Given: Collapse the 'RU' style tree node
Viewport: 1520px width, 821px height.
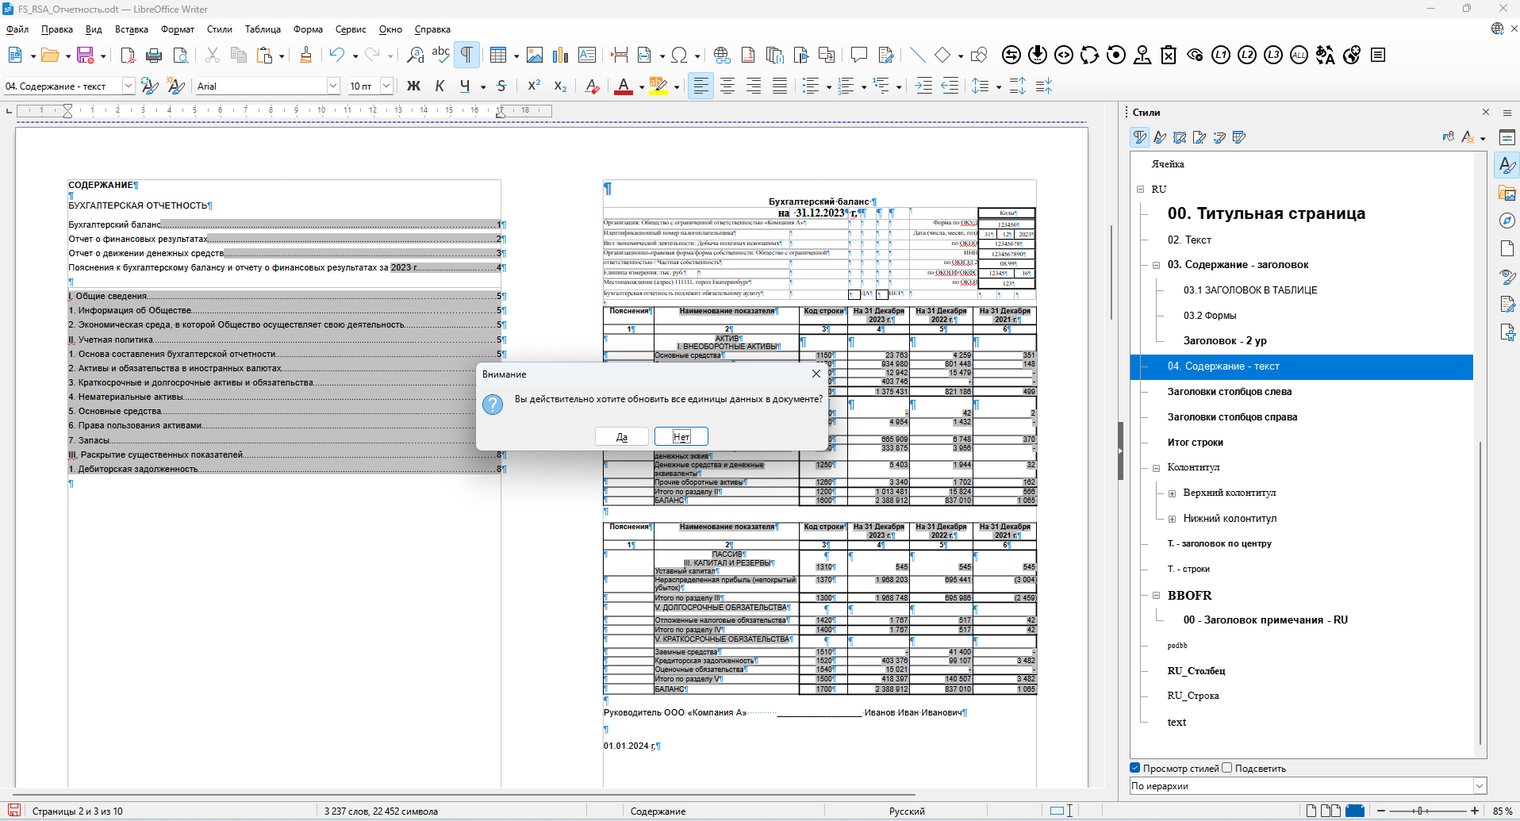Looking at the screenshot, I should pos(1140,190).
